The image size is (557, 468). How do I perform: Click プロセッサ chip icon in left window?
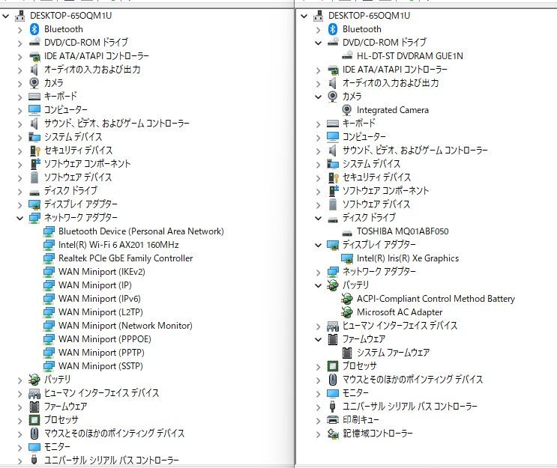point(34,420)
